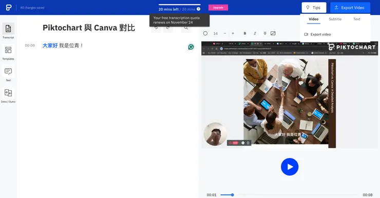Image resolution: width=380 pixels, height=198 pixels.
Task: Open the Piktochart home logo
Action: coord(9,8)
